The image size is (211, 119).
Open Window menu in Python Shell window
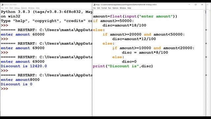click(31, 8)
